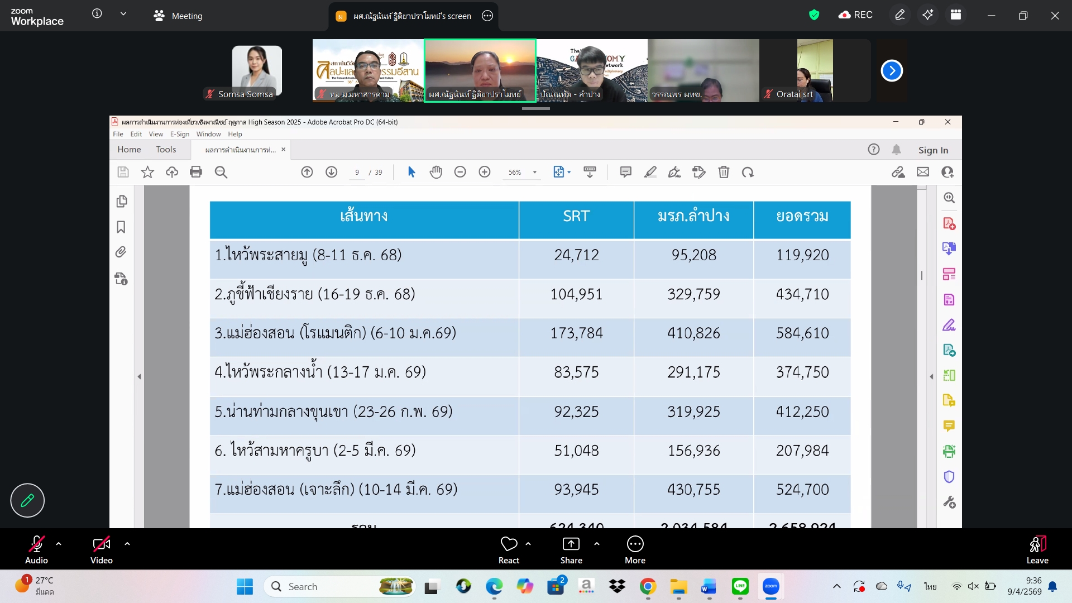Viewport: 1072px width, 603px height.
Task: Expand meeting info dropdown chevron beside info icon
Action: tap(123, 14)
